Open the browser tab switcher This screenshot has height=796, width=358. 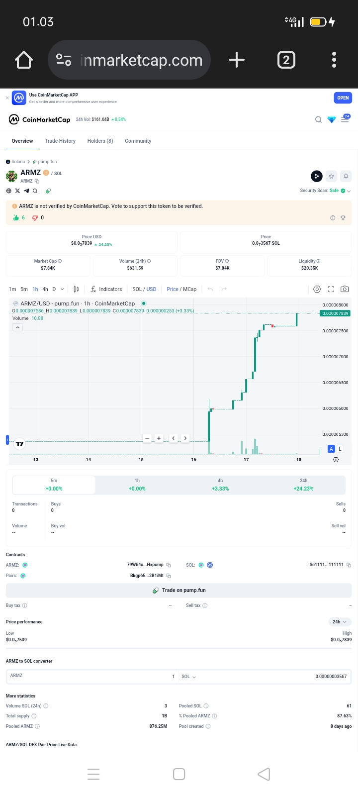(x=286, y=60)
